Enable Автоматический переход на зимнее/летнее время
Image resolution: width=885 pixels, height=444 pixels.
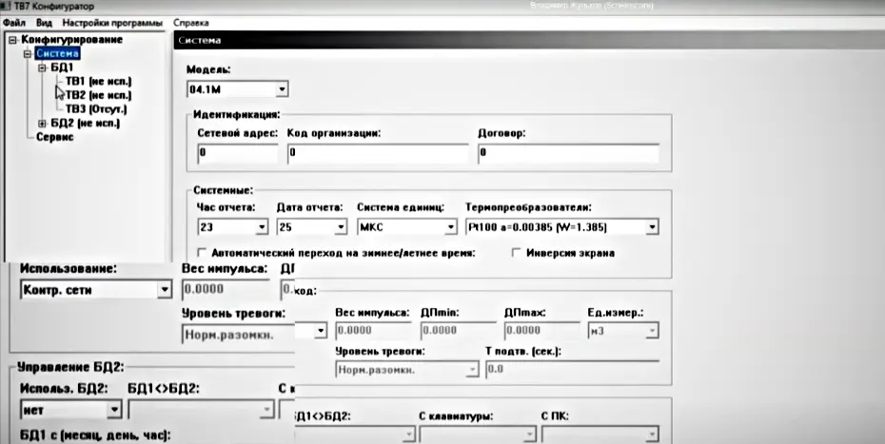(x=202, y=253)
